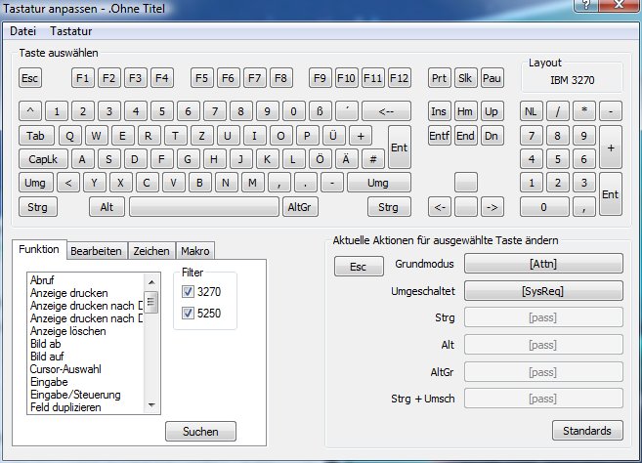Image resolution: width=642 pixels, height=463 pixels.
Task: Select the F5 key on the layout
Action: (x=202, y=78)
